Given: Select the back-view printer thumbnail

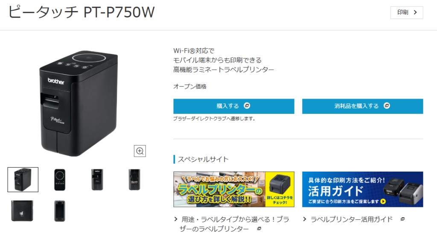Looking at the screenshot, I should [x=134, y=180].
